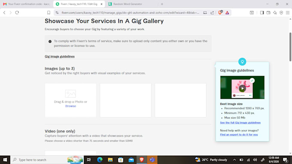The width and height of the screenshot is (292, 164).
Task: Reload the Fiverr page
Action: click(17, 12)
